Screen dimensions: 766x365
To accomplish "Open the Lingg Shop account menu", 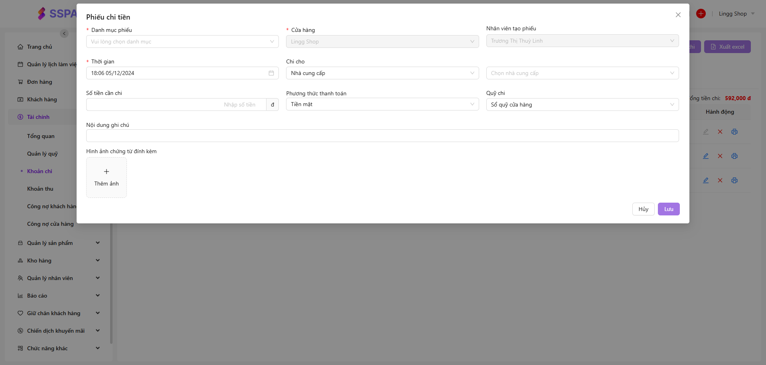I will tap(736, 14).
